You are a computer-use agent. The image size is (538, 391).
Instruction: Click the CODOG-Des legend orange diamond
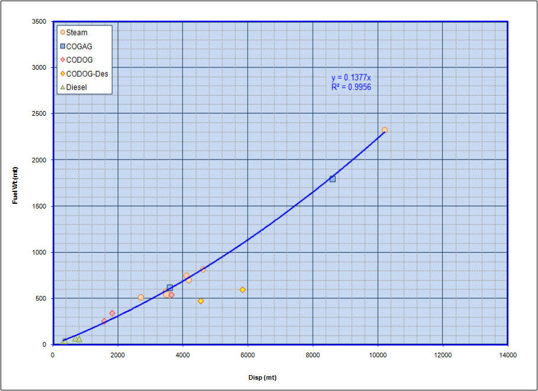(x=62, y=74)
